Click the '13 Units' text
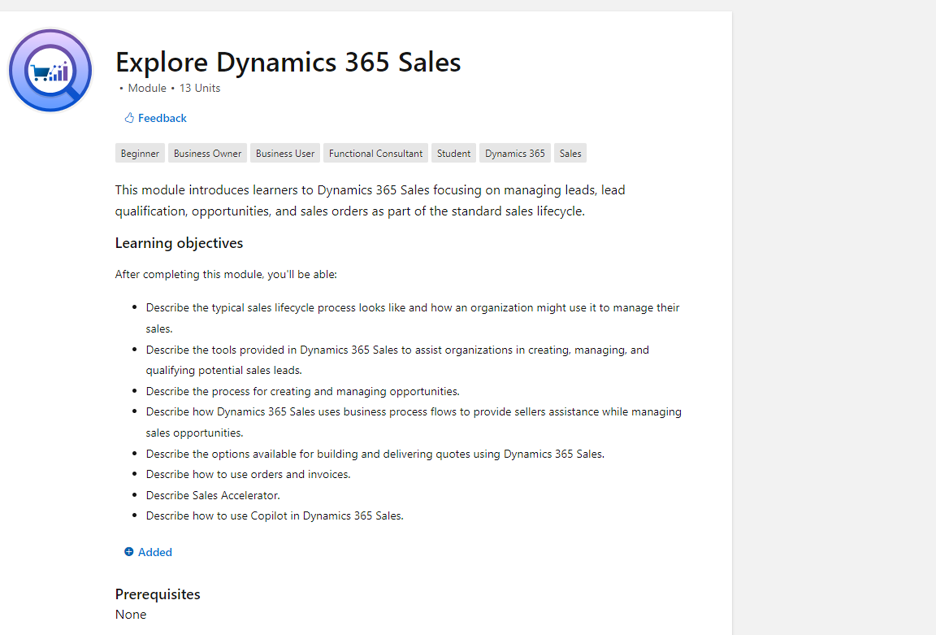Screen dimensions: 936x635 200,88
